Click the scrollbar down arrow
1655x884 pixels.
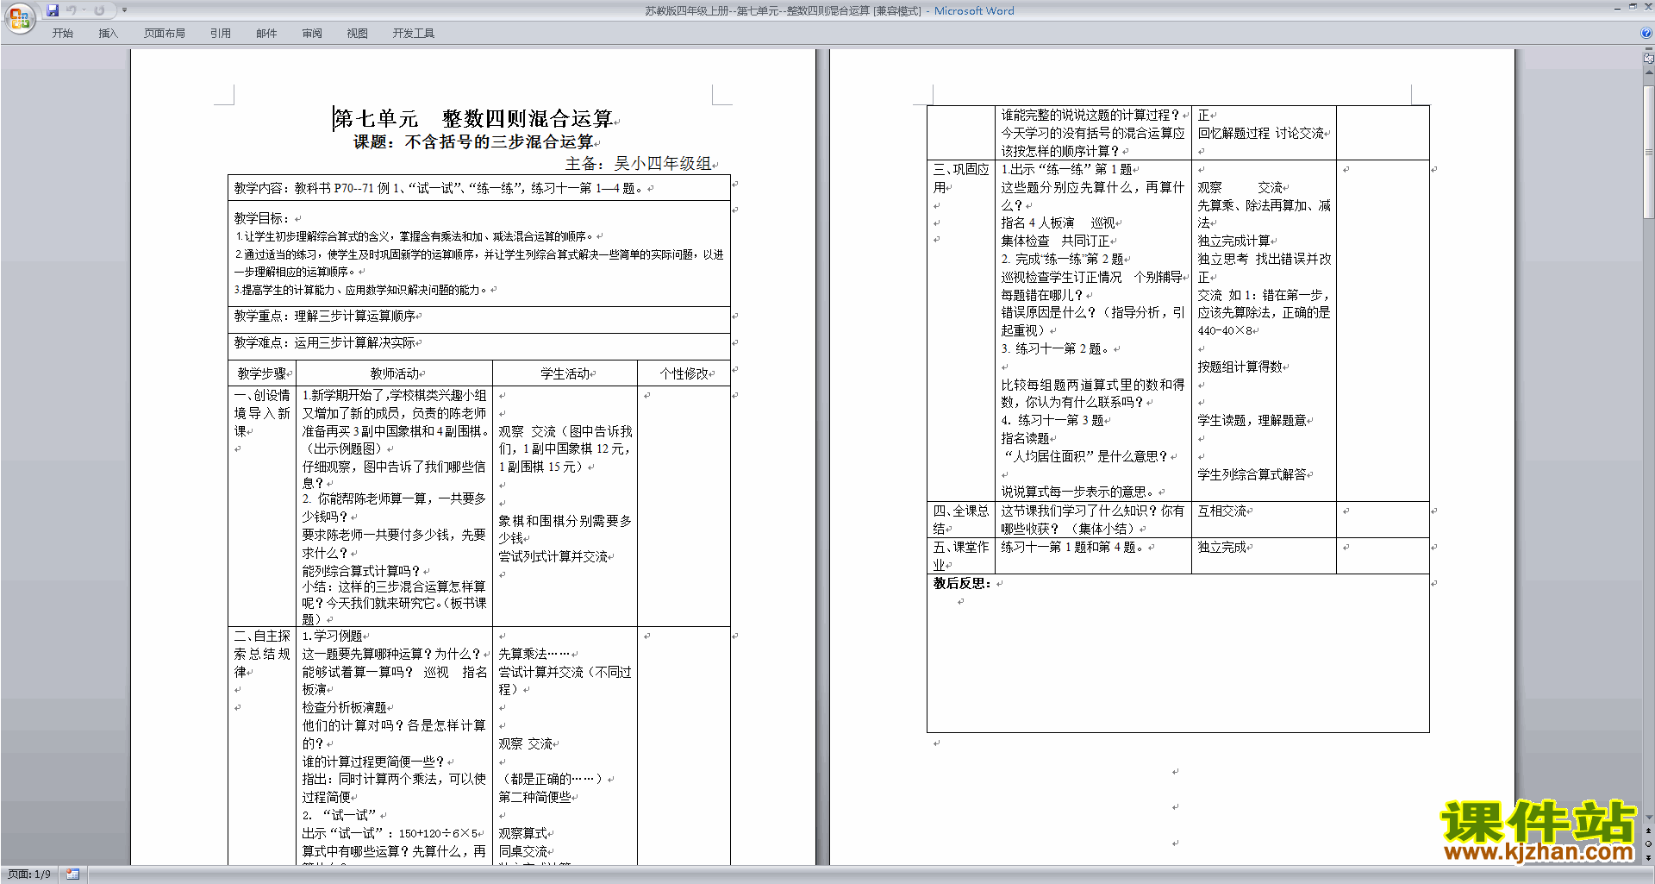(x=1649, y=818)
